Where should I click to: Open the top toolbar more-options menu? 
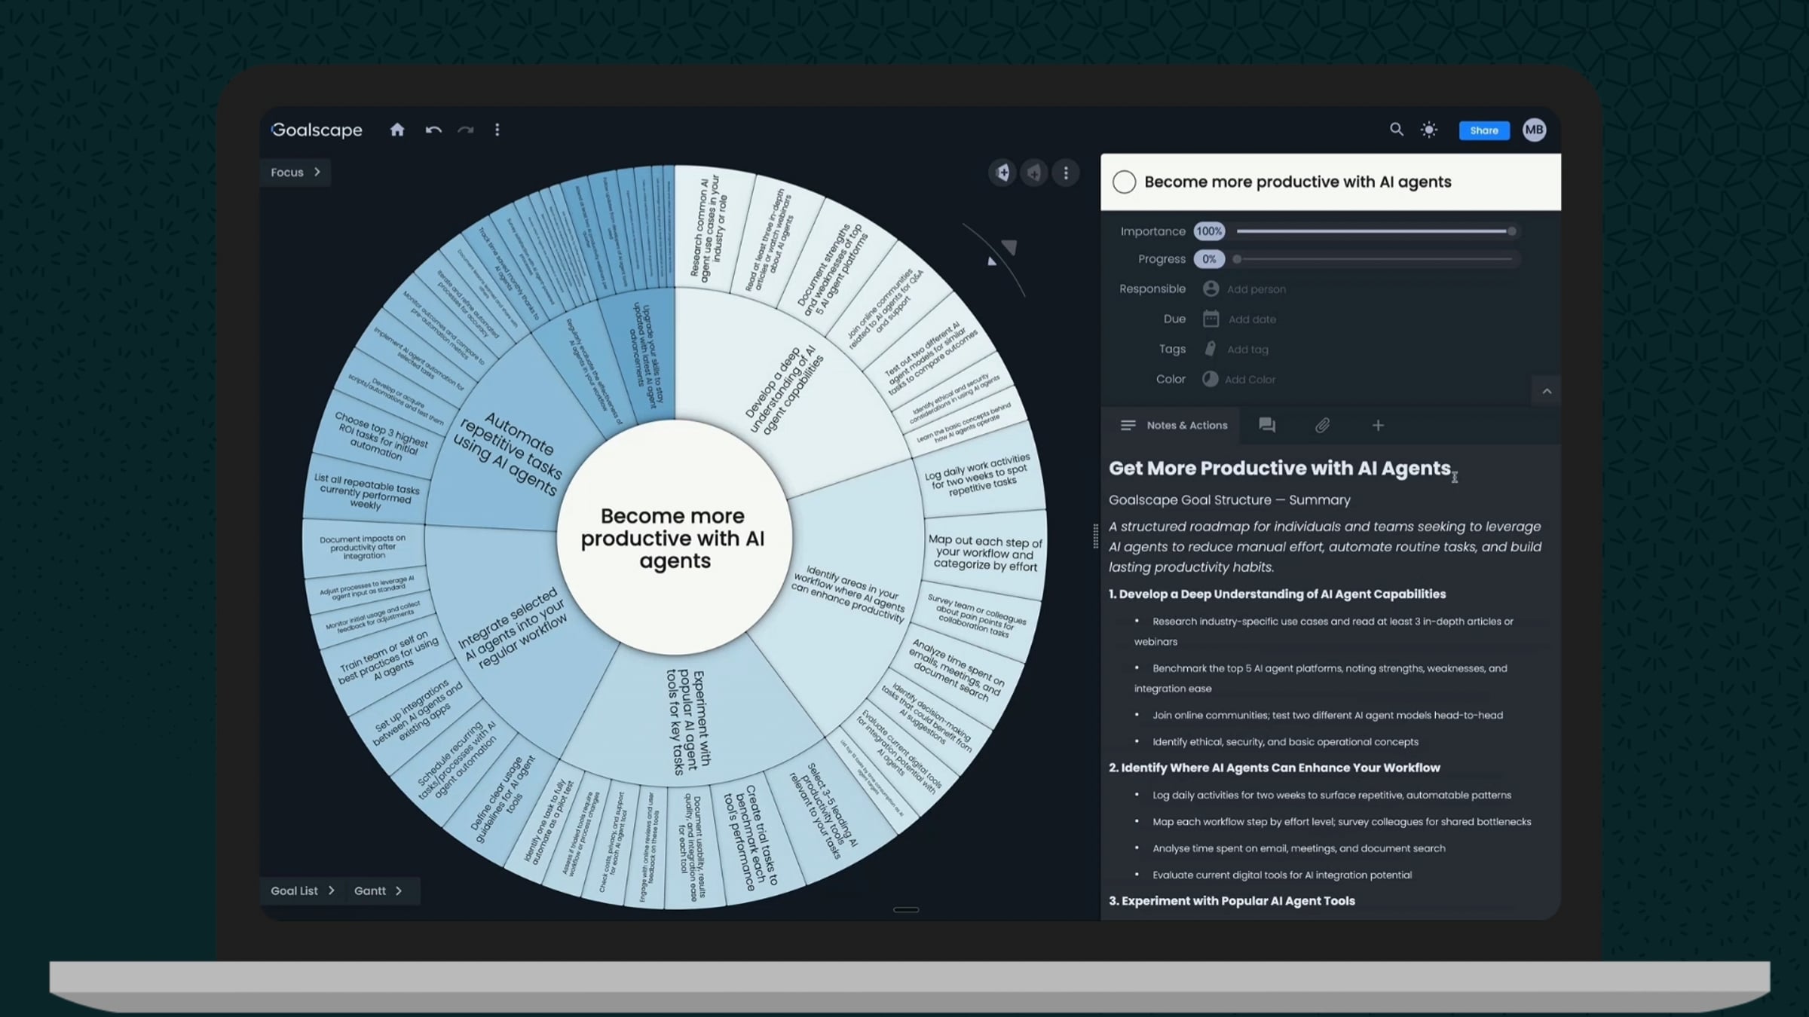[x=497, y=130]
